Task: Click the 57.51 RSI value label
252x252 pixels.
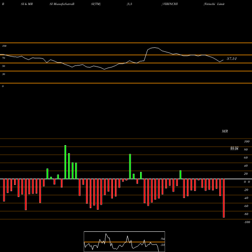Action: click(x=232, y=58)
